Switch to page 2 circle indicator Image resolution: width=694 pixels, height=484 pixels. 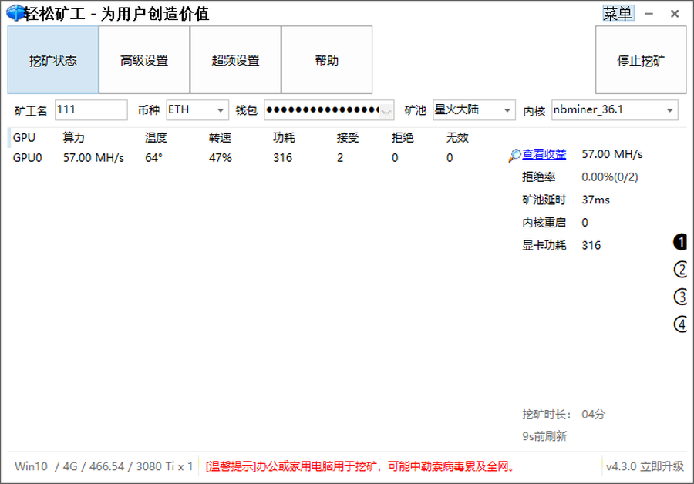click(680, 270)
